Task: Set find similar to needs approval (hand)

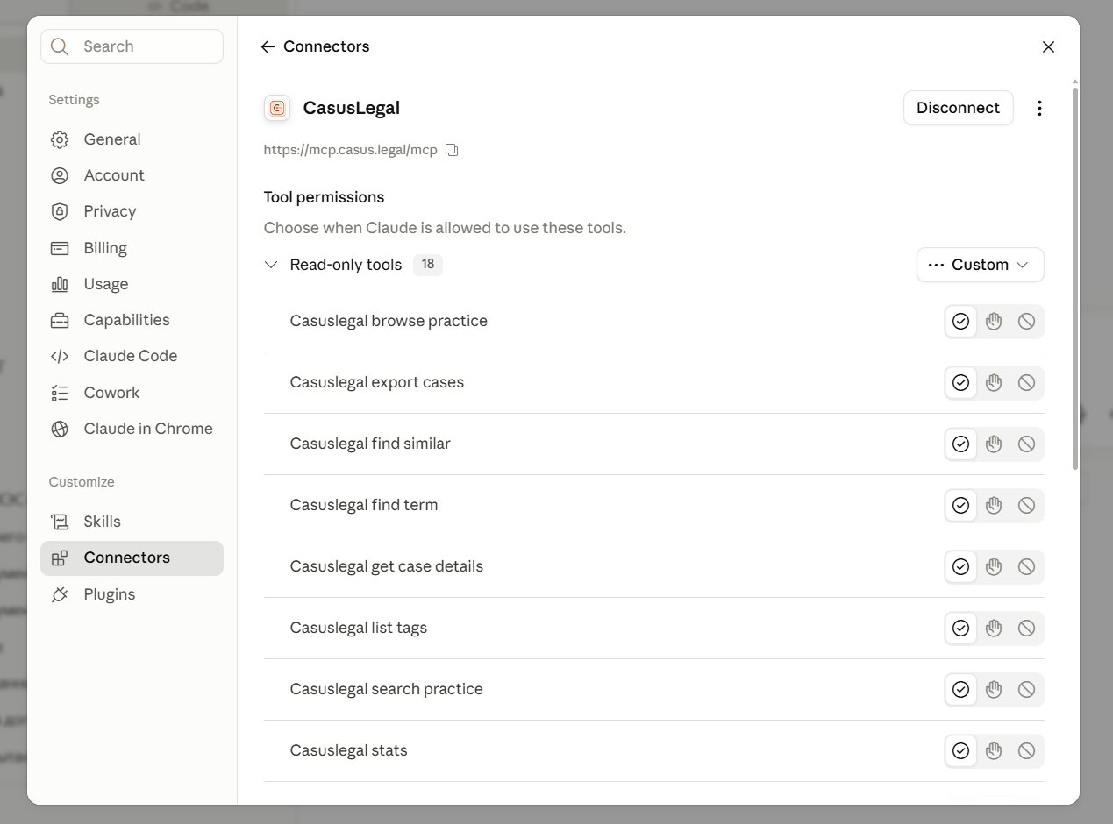Action: point(994,444)
